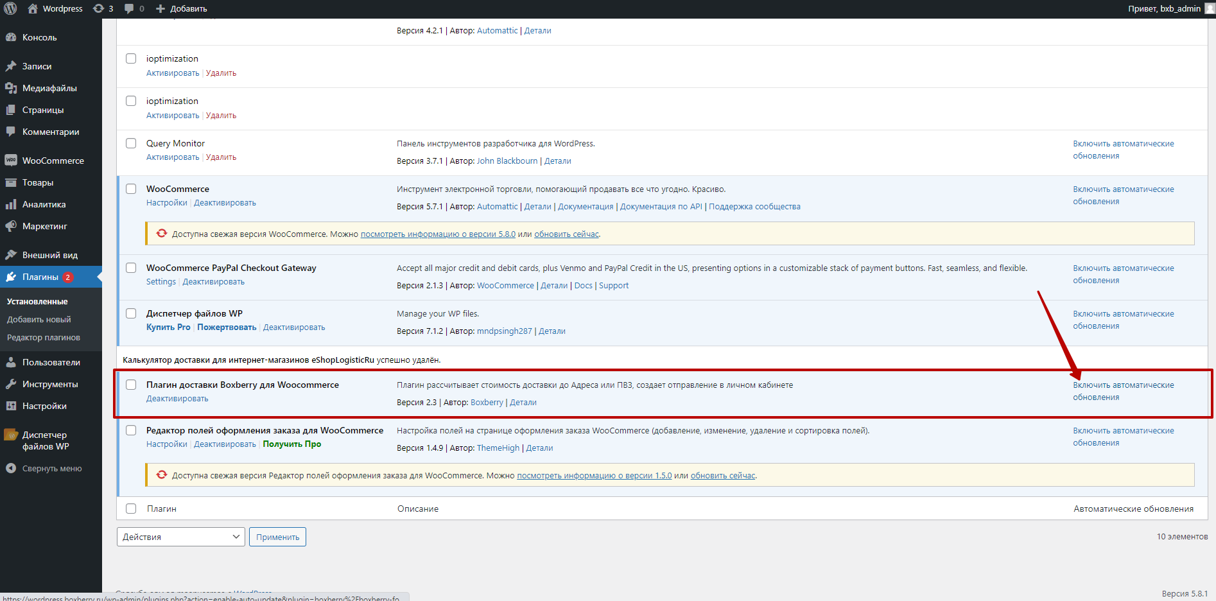Click the WordPress logo in admin bar

pyautogui.click(x=10, y=8)
